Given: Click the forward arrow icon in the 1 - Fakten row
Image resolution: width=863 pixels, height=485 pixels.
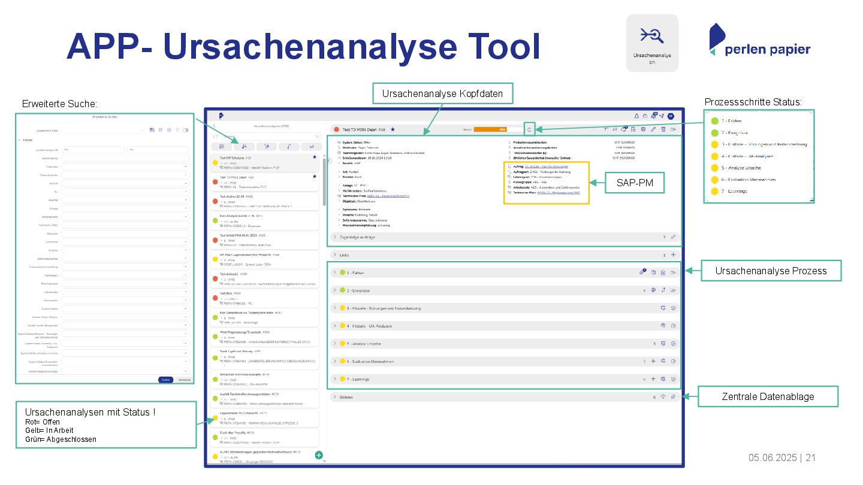Looking at the screenshot, I should (673, 272).
